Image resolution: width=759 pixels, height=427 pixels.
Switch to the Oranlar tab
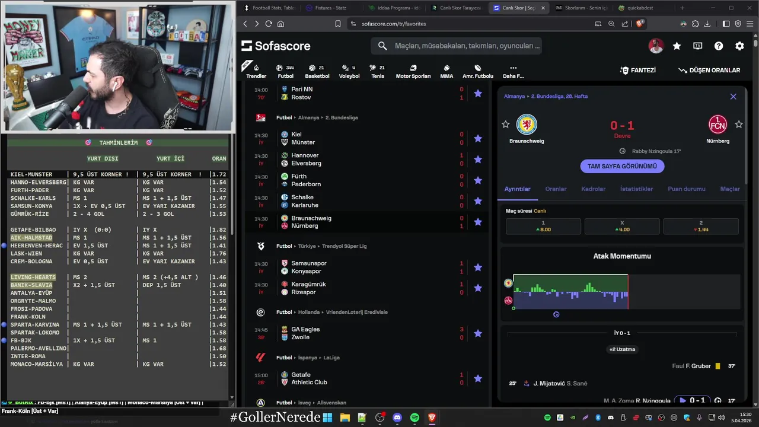coord(556,189)
